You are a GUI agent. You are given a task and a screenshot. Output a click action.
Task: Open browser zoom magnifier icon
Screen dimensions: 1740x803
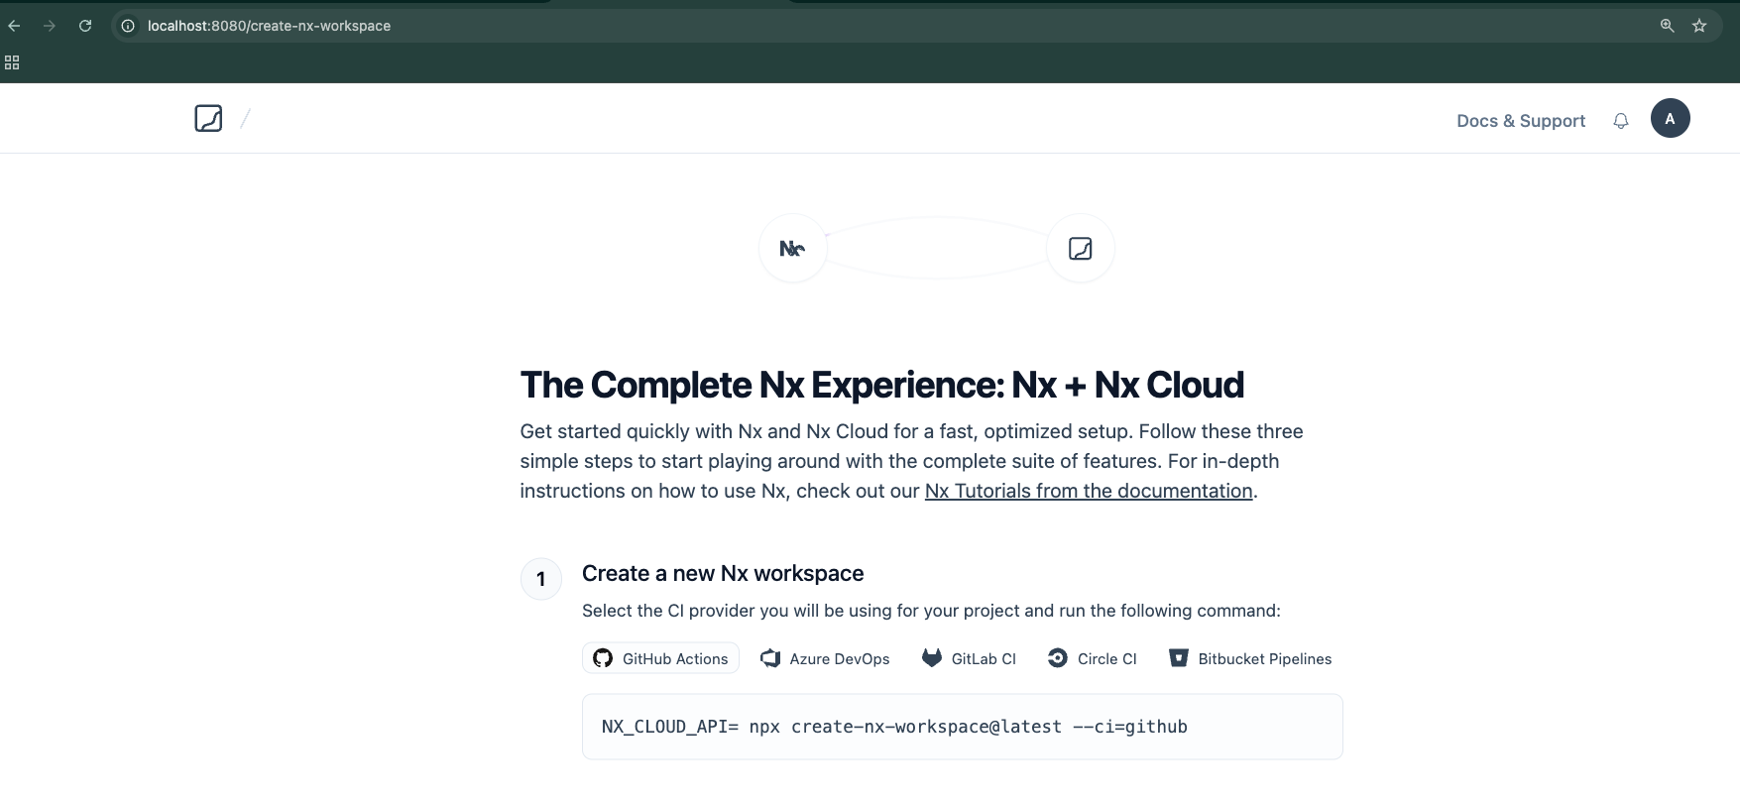tap(1668, 26)
